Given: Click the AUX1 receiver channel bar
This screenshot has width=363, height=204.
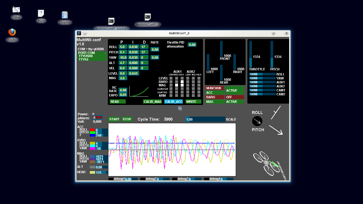Looking at the screenshot, I should point(262,82).
